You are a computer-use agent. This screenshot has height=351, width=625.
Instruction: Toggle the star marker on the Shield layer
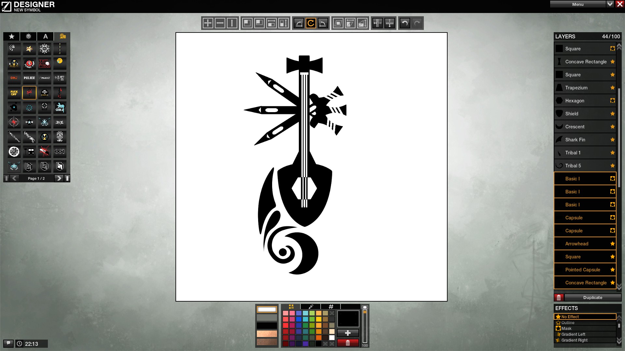click(612, 114)
